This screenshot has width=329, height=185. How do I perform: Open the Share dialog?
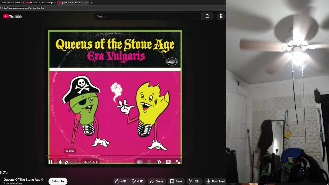[x=157, y=181]
